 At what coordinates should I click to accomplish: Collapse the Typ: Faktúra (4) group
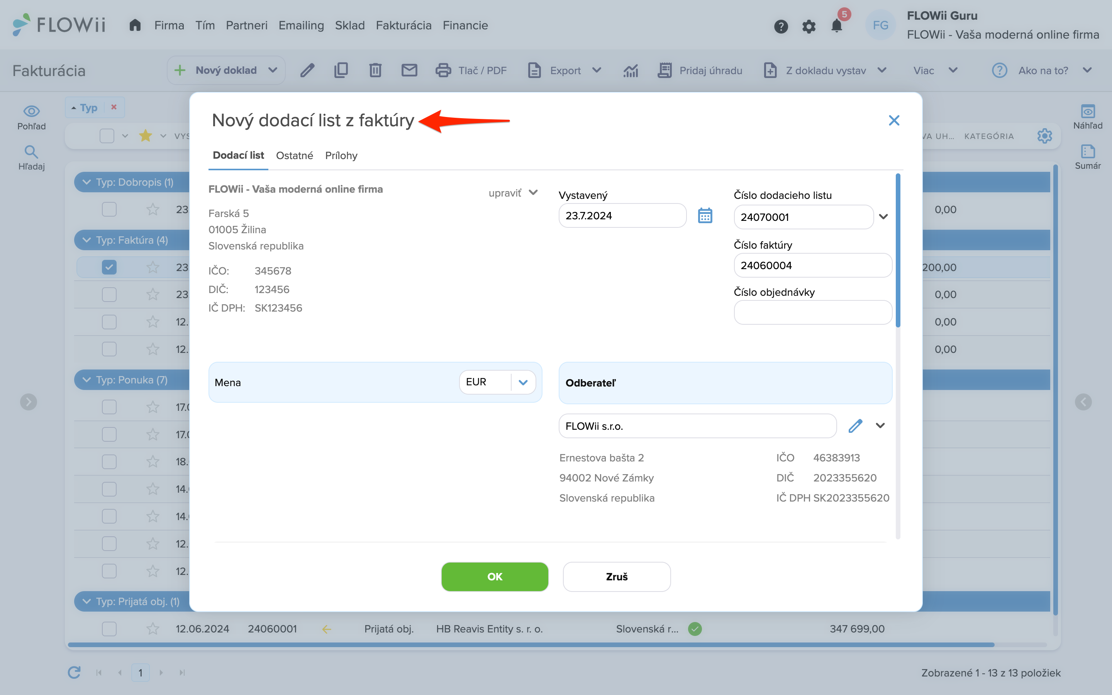(86, 240)
